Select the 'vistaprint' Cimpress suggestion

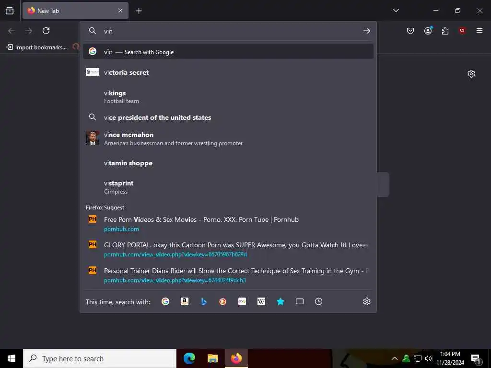click(x=228, y=187)
